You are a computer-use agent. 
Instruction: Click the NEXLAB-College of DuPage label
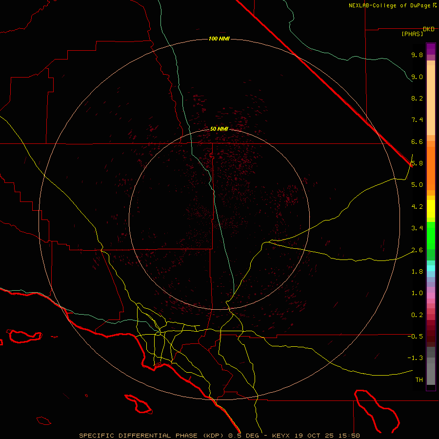coord(389,5)
